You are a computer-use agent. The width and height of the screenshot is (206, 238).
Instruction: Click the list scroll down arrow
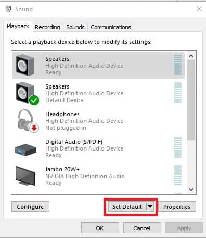[x=191, y=189]
